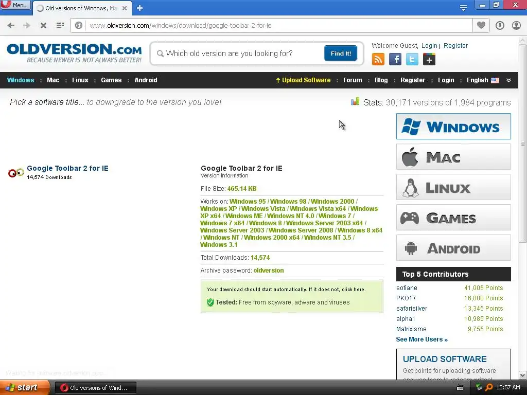Open Blog in the navigation bar
Image resolution: width=527 pixels, height=395 pixels.
click(x=381, y=80)
